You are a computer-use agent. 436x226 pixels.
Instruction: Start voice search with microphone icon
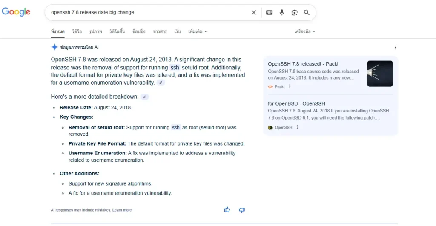coord(282,13)
